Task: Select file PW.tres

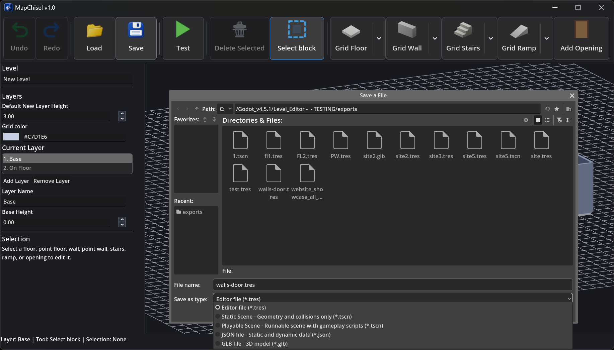Action: [340, 145]
